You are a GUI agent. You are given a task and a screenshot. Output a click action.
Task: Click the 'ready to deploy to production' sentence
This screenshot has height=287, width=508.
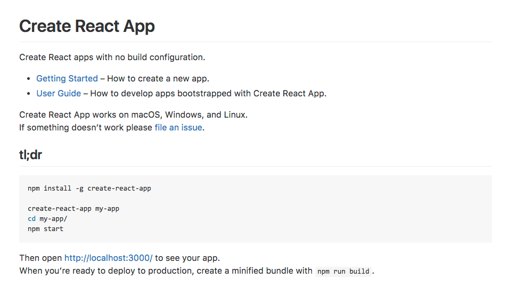click(165, 270)
